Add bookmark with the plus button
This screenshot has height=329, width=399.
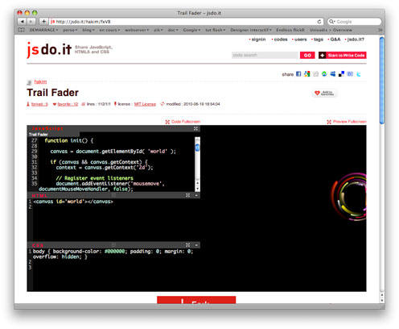click(43, 22)
